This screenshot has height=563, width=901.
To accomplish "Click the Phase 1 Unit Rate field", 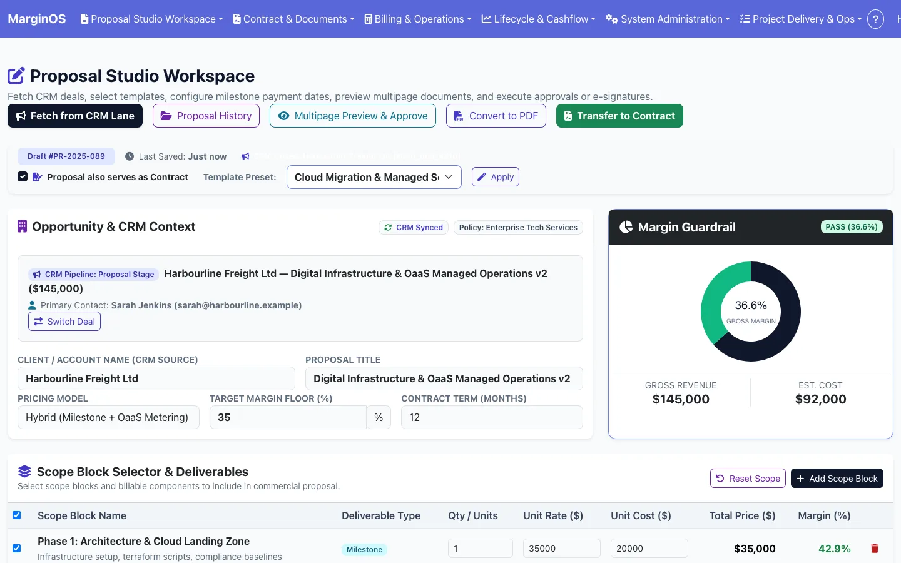I will click(562, 549).
